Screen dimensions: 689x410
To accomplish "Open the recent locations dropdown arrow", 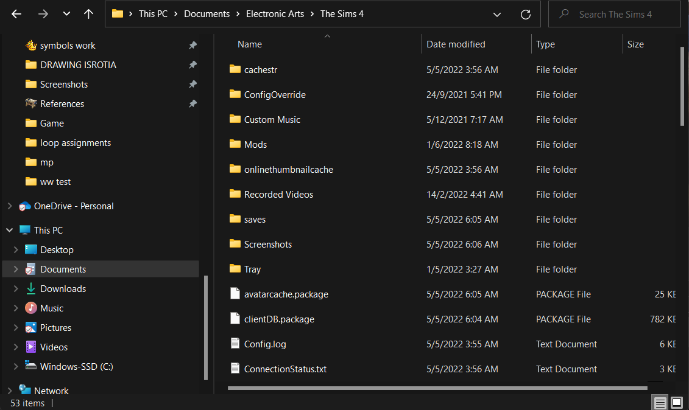I will pyautogui.click(x=66, y=14).
